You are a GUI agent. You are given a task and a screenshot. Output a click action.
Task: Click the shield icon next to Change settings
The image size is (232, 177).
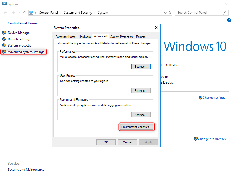pyautogui.click(x=200, y=98)
